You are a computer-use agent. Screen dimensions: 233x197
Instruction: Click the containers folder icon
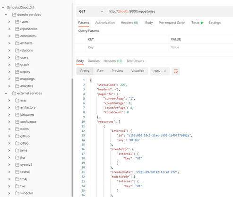click(x=17, y=36)
